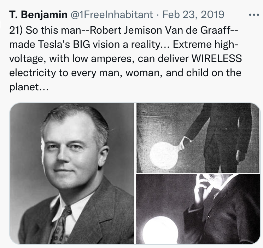Open bottom-right photo of man beside lit globe
The height and width of the screenshot is (248, 263).
[198, 209]
